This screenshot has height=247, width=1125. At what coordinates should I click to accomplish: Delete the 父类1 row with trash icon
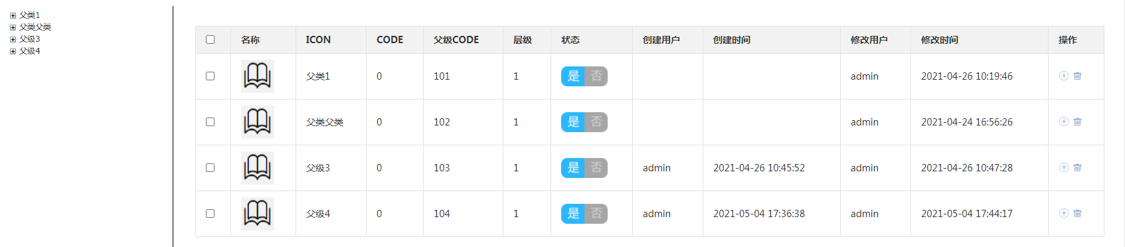pyautogui.click(x=1077, y=76)
